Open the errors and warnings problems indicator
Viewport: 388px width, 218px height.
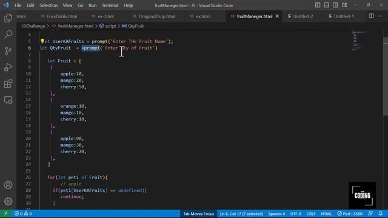pyautogui.click(x=23, y=214)
